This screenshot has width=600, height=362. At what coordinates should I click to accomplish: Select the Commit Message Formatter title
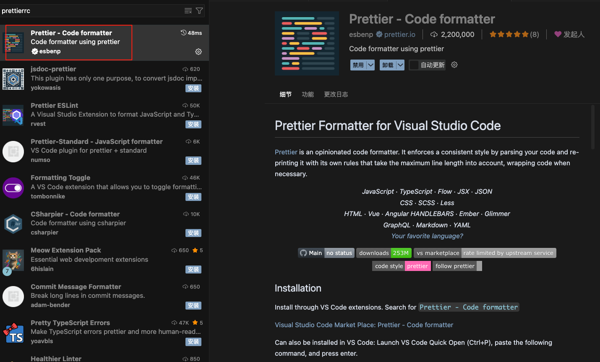(x=76, y=286)
